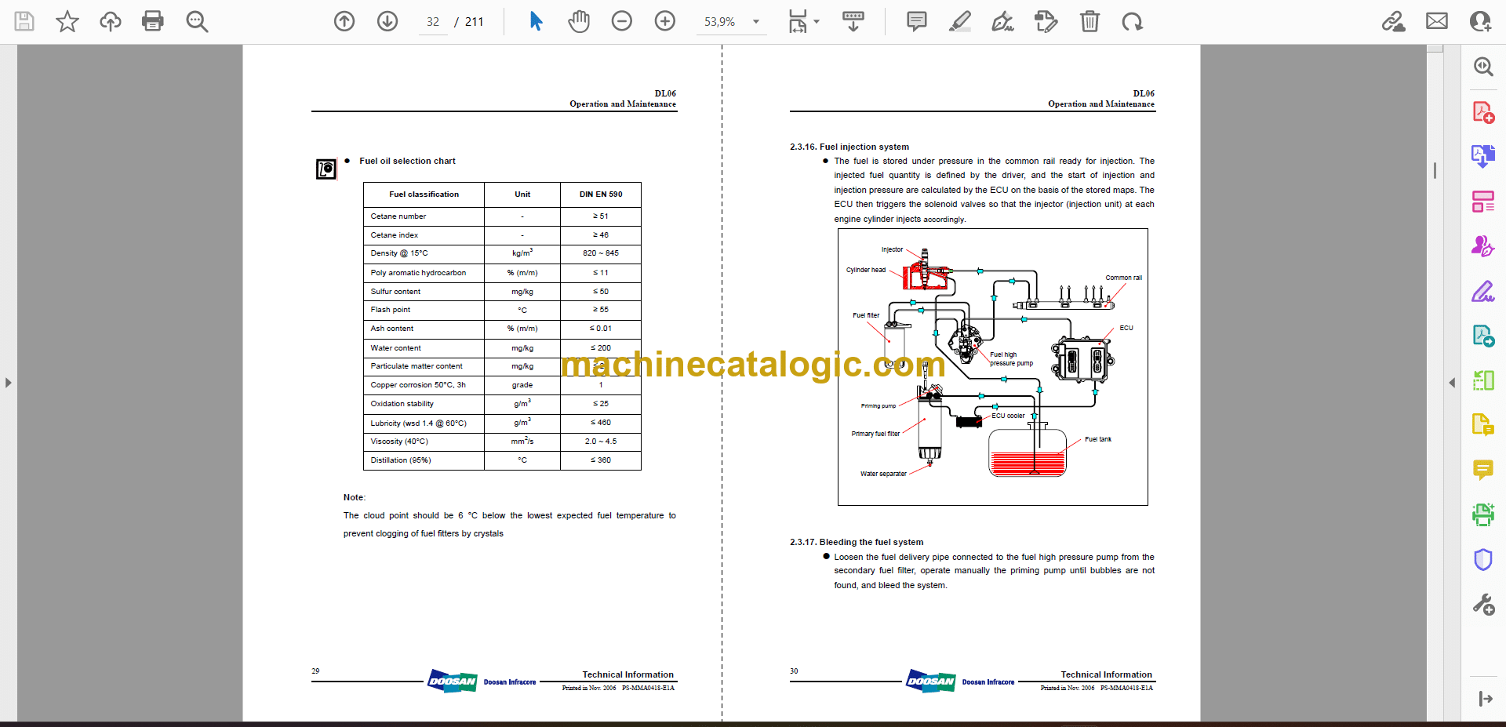Image resolution: width=1506 pixels, height=727 pixels.
Task: Click the 'Fuel oil selection chart' heading
Action: pyautogui.click(x=407, y=161)
